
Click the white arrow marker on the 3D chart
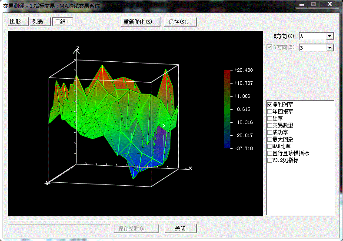pyautogui.click(x=163, y=126)
